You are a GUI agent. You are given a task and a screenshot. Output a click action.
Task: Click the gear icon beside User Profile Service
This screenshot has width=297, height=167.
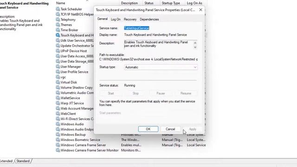58,72
